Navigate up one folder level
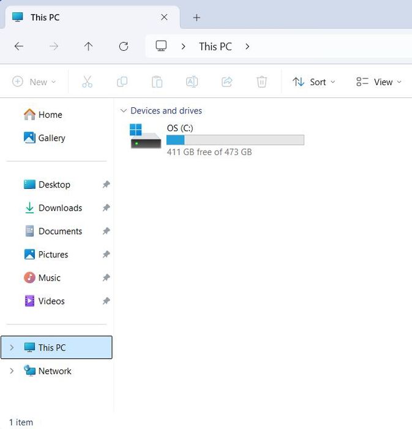The image size is (412, 429). (x=88, y=46)
